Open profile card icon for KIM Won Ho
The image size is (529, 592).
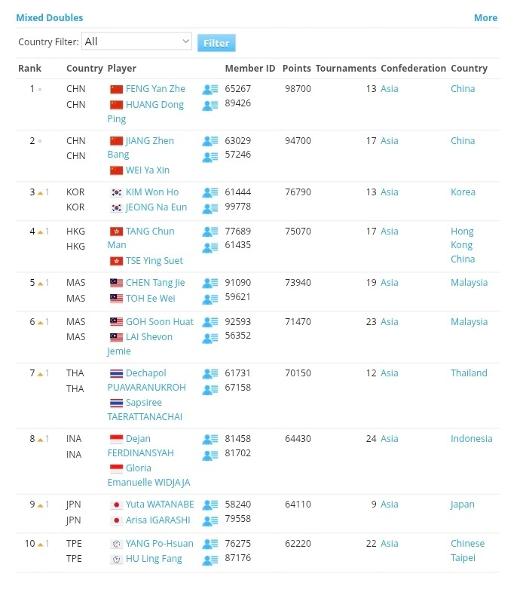coord(209,192)
